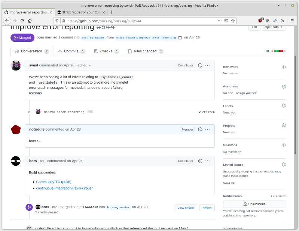Image resolution: width=299 pixels, height=231 pixels.
Task: Select the 'Strict Mode for your Con' browser tab
Action: pyautogui.click(x=81, y=12)
